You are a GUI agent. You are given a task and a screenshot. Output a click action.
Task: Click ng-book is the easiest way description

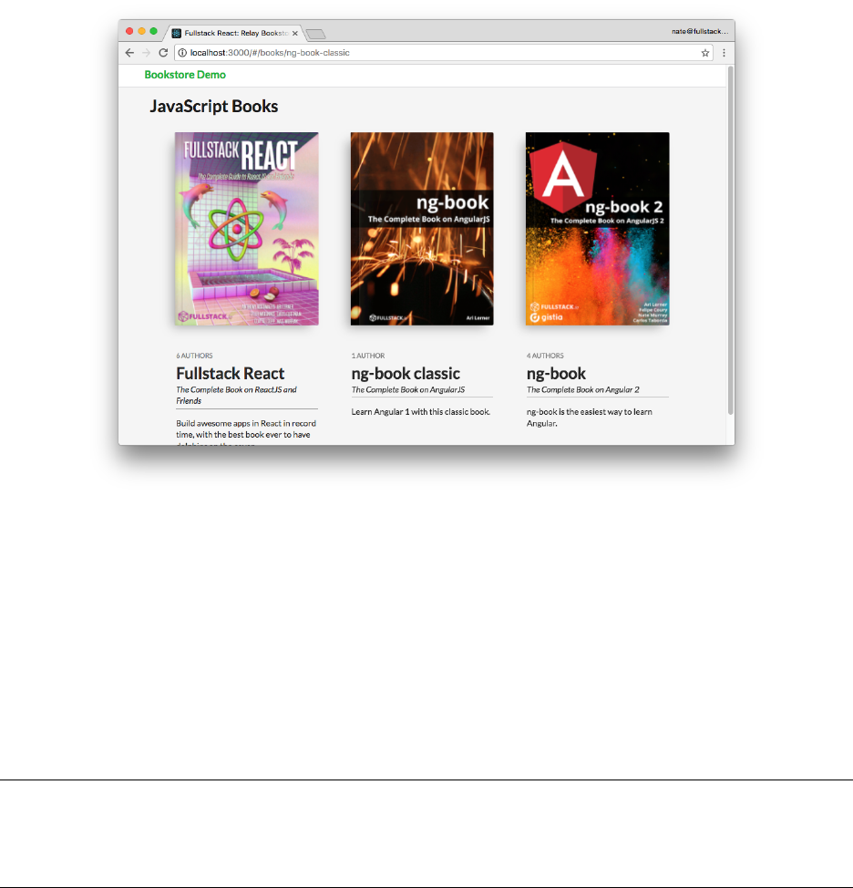(590, 418)
